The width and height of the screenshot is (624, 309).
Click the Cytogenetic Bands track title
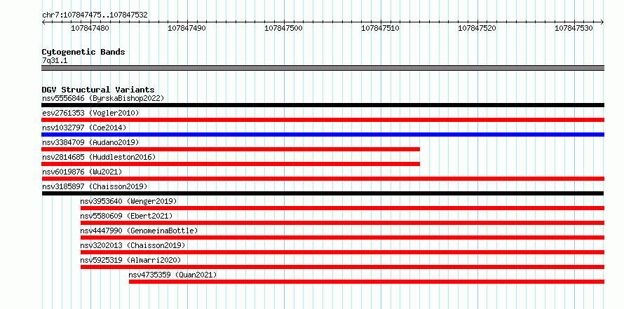point(83,52)
